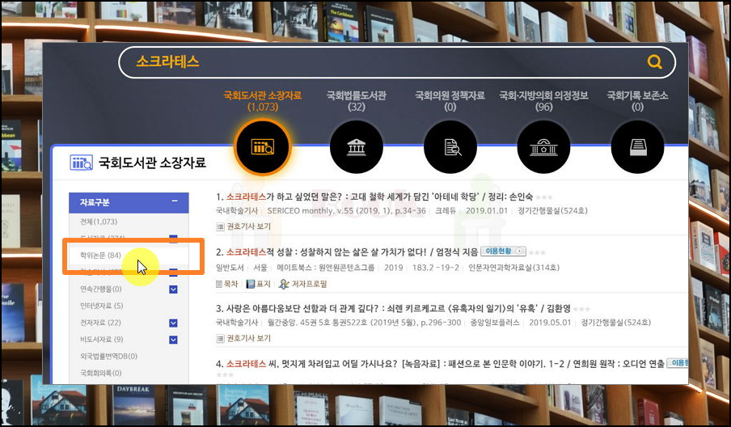Screen dimensions: 731x427
Task: Filter by 인터넷자료 (5) category
Action: 102,306
